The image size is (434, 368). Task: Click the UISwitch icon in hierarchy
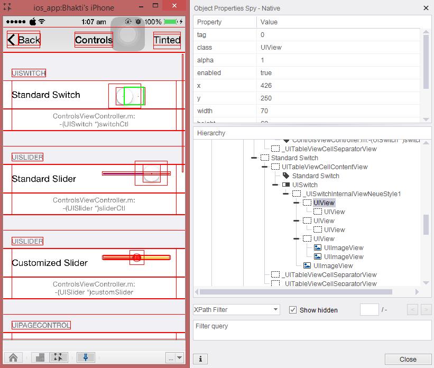point(286,185)
